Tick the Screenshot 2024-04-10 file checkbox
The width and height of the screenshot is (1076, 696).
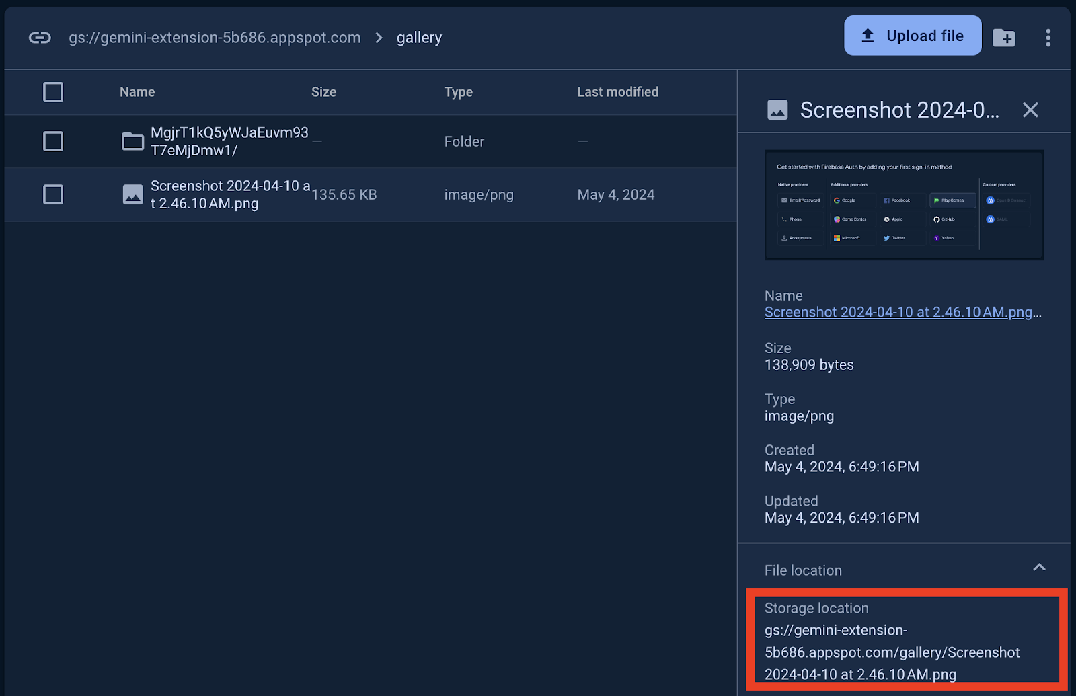point(53,195)
